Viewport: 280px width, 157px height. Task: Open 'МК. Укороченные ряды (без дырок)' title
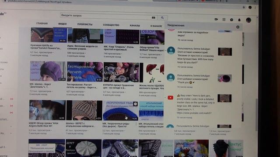[116, 125]
